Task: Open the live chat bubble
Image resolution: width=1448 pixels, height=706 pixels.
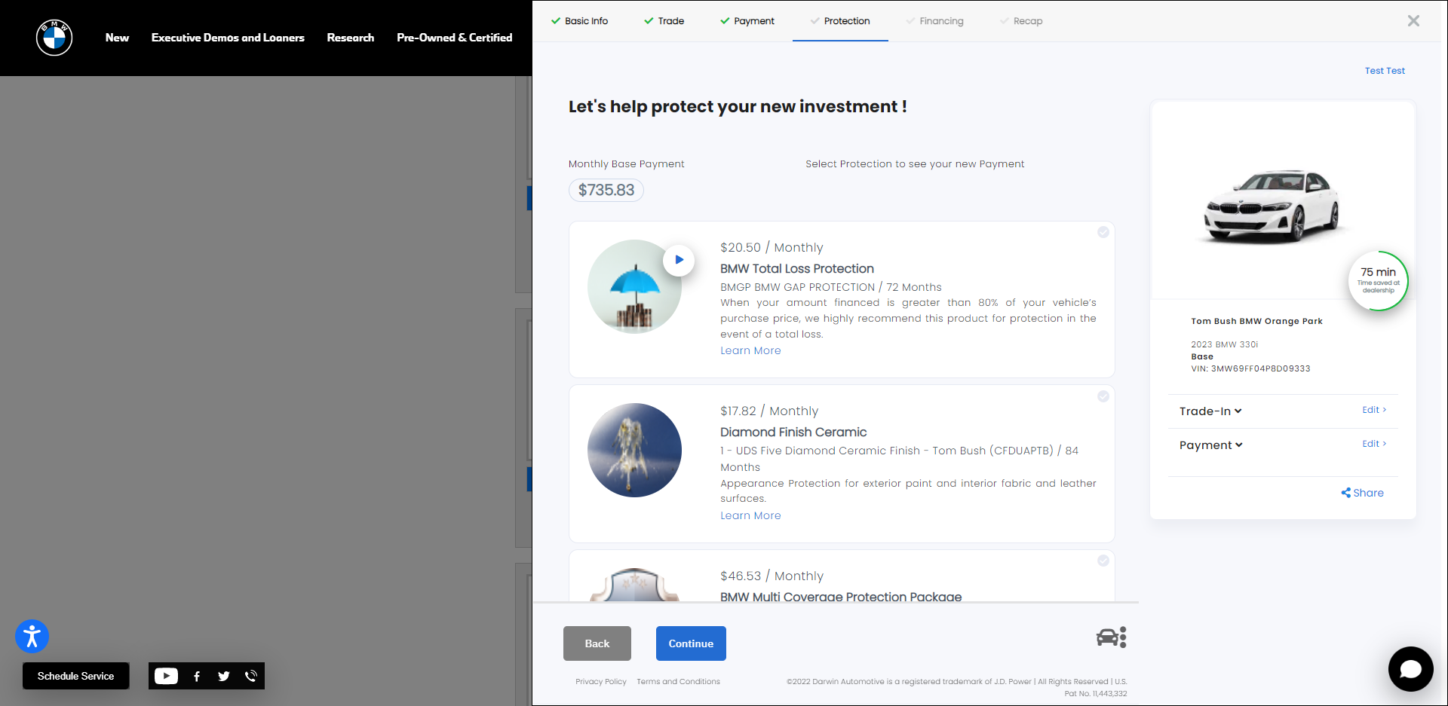Action: point(1410,668)
